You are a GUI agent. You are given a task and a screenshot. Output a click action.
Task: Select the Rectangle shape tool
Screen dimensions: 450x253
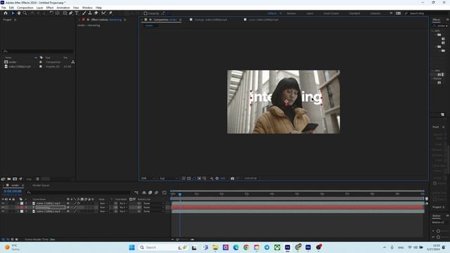click(x=65, y=13)
